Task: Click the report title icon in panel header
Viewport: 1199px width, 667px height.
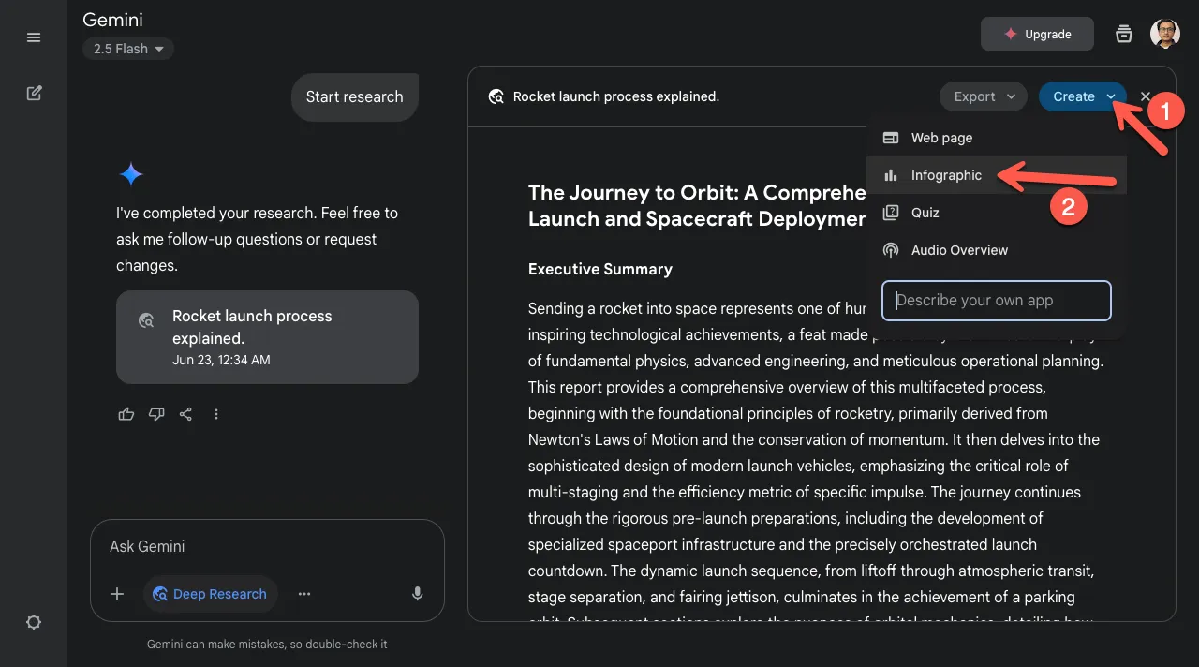Action: click(496, 96)
